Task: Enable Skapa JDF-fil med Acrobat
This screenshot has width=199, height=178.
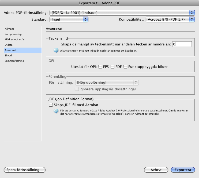Action: [x=51, y=105]
